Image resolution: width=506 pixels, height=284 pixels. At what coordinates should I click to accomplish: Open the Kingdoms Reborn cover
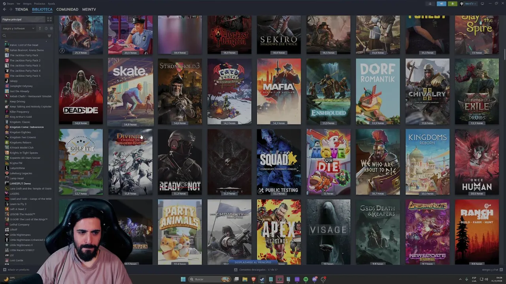coord(427,162)
